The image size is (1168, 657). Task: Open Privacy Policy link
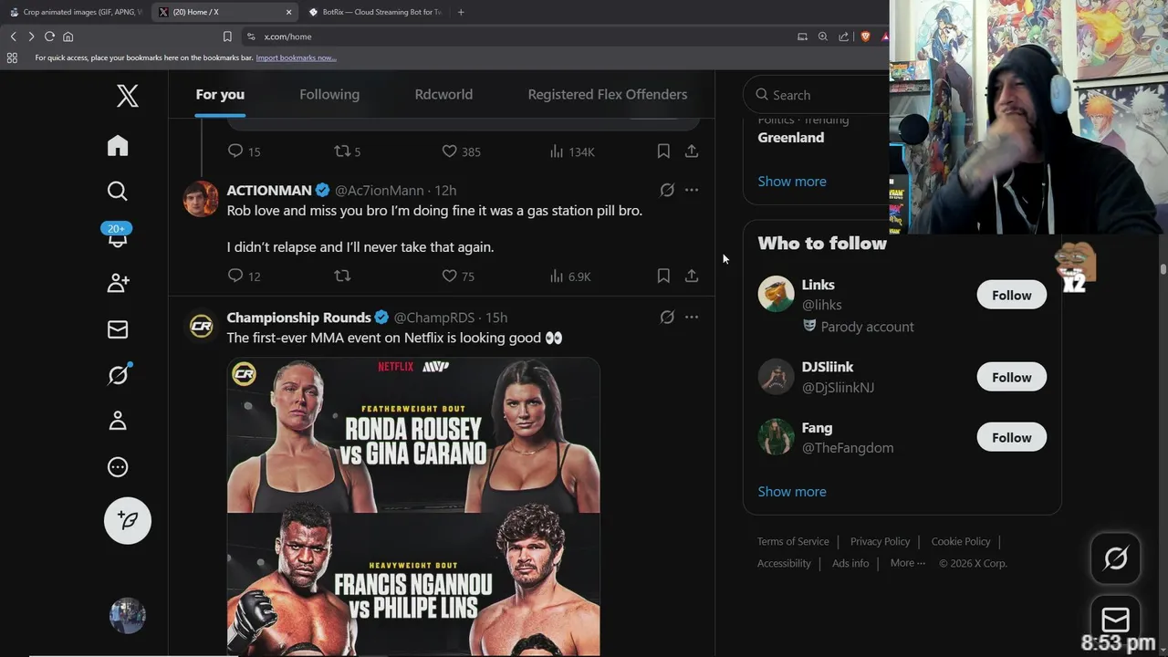coord(880,541)
